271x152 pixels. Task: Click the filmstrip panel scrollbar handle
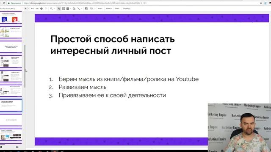tap(25, 66)
